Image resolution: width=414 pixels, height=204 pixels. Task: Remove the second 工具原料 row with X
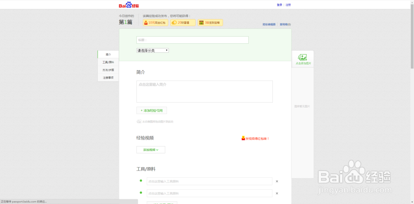coord(277,193)
